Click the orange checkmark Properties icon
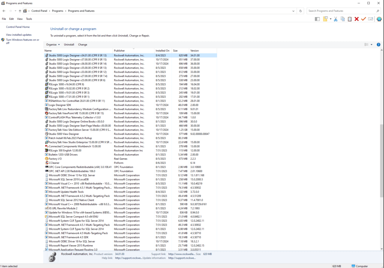Viewport: 384px width, 268px height. coord(363,19)
